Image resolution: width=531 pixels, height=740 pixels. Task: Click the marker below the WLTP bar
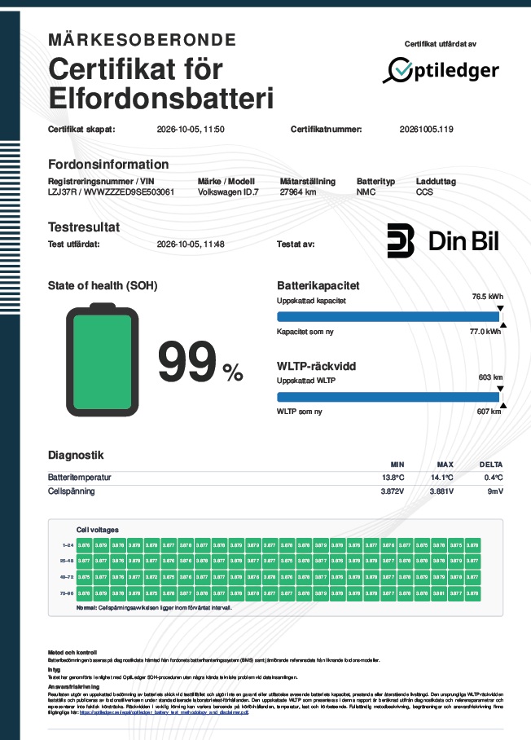503,405
